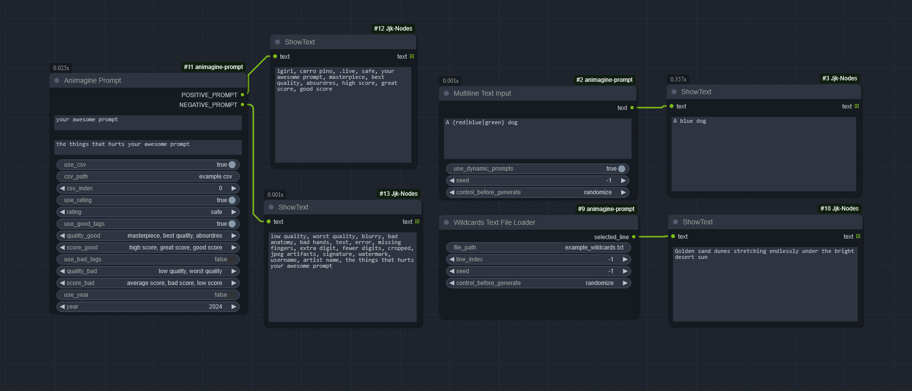Image resolution: width=912 pixels, height=391 pixels.
Task: Click the grid output icon on #13 ShowText
Action: (x=417, y=221)
